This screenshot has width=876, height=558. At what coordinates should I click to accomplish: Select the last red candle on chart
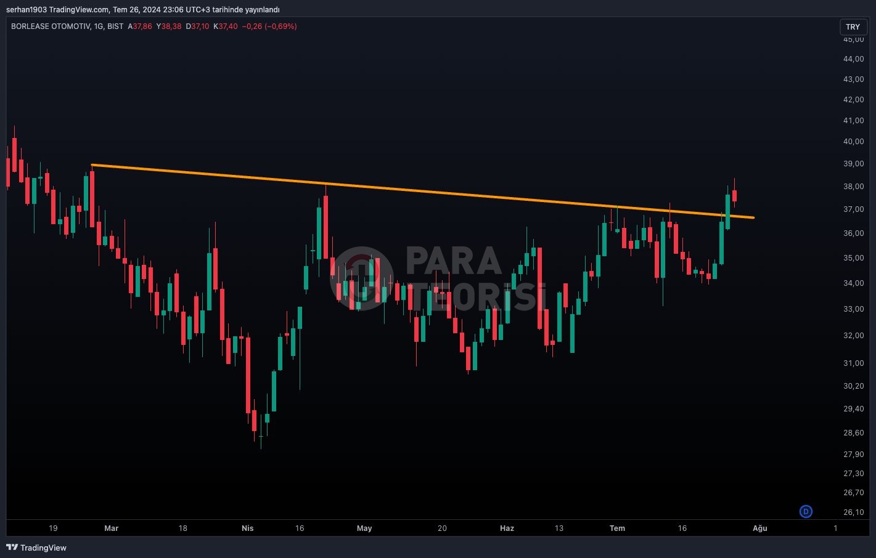click(734, 195)
